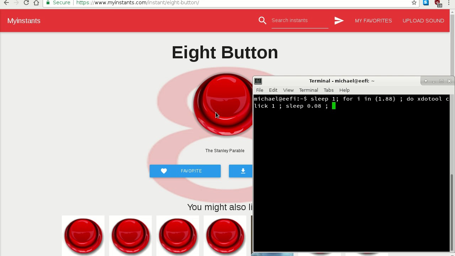Play second suggested red button

coord(130,236)
